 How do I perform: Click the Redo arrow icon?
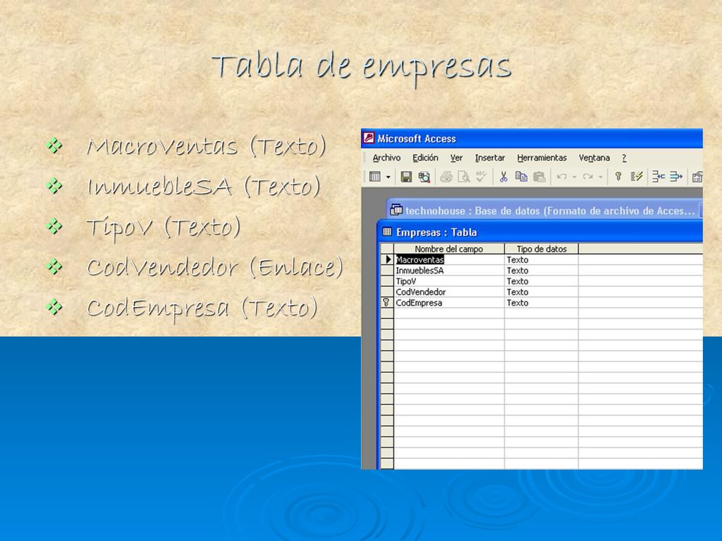[587, 177]
